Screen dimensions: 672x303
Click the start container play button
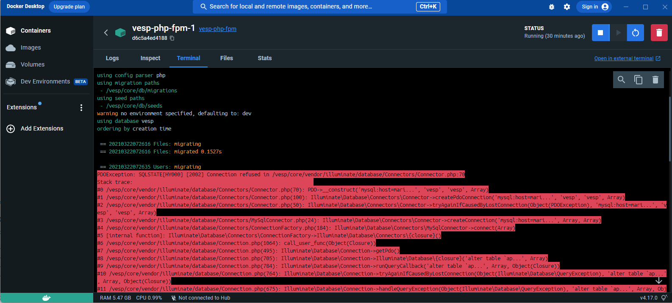[x=618, y=33]
